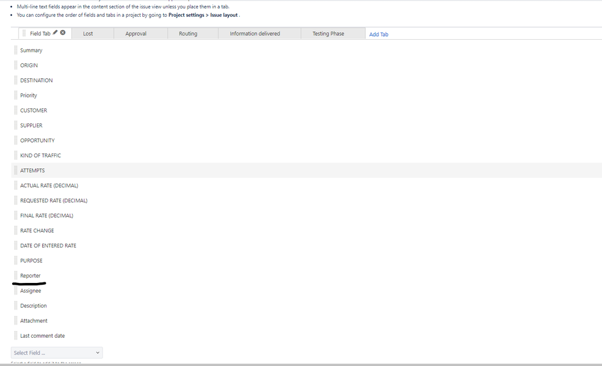Viewport: 602px width, 366px height.
Task: Select the Summary field row
Action: coord(306,50)
